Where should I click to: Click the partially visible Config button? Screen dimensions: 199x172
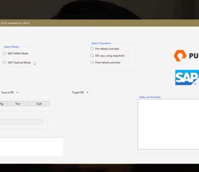click(3, 104)
